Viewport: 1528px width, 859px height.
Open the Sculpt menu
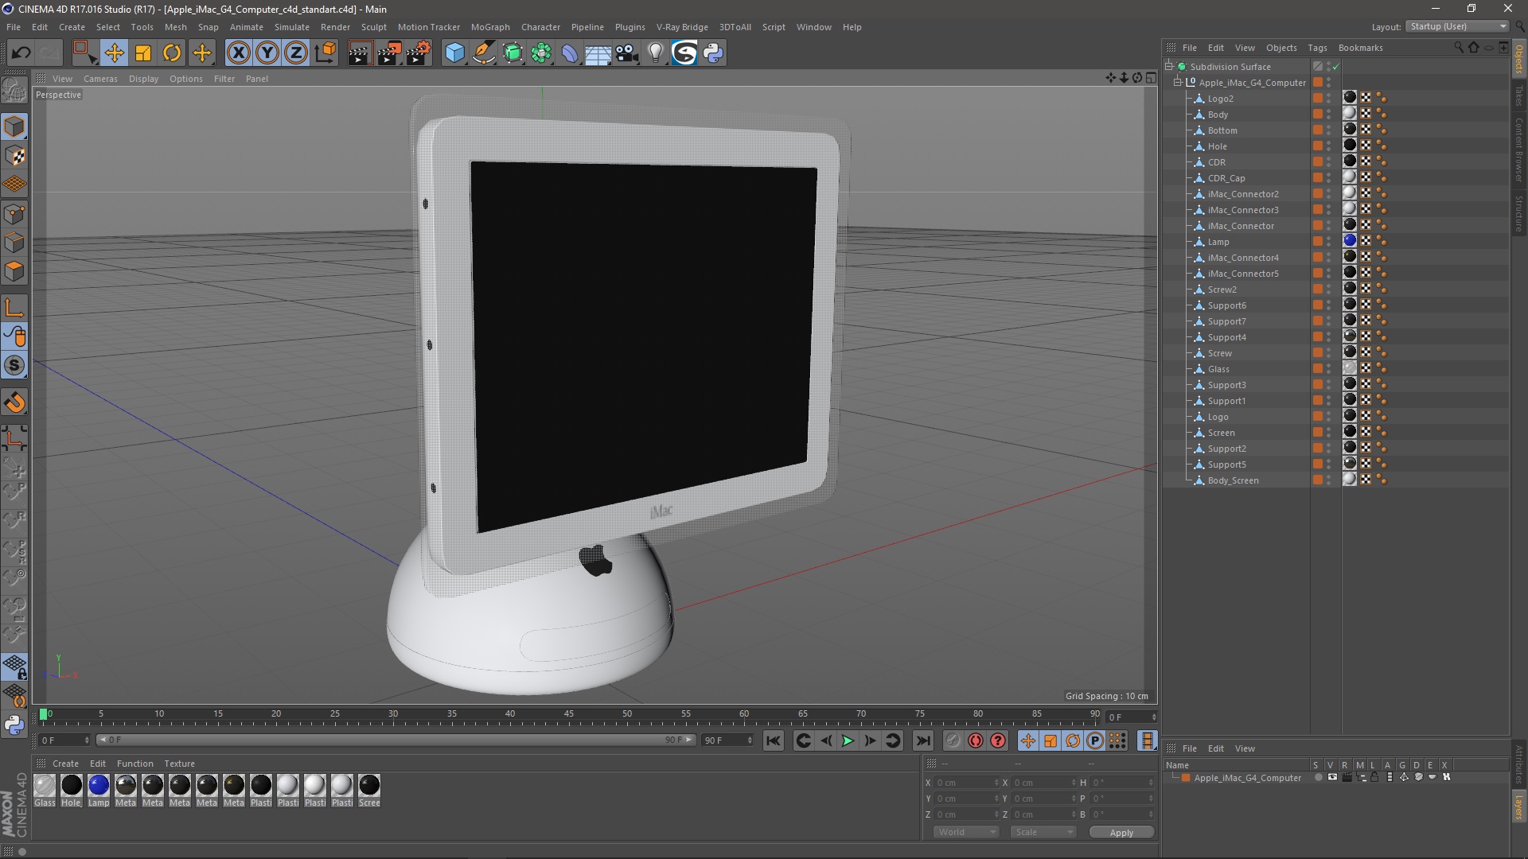pos(374,27)
